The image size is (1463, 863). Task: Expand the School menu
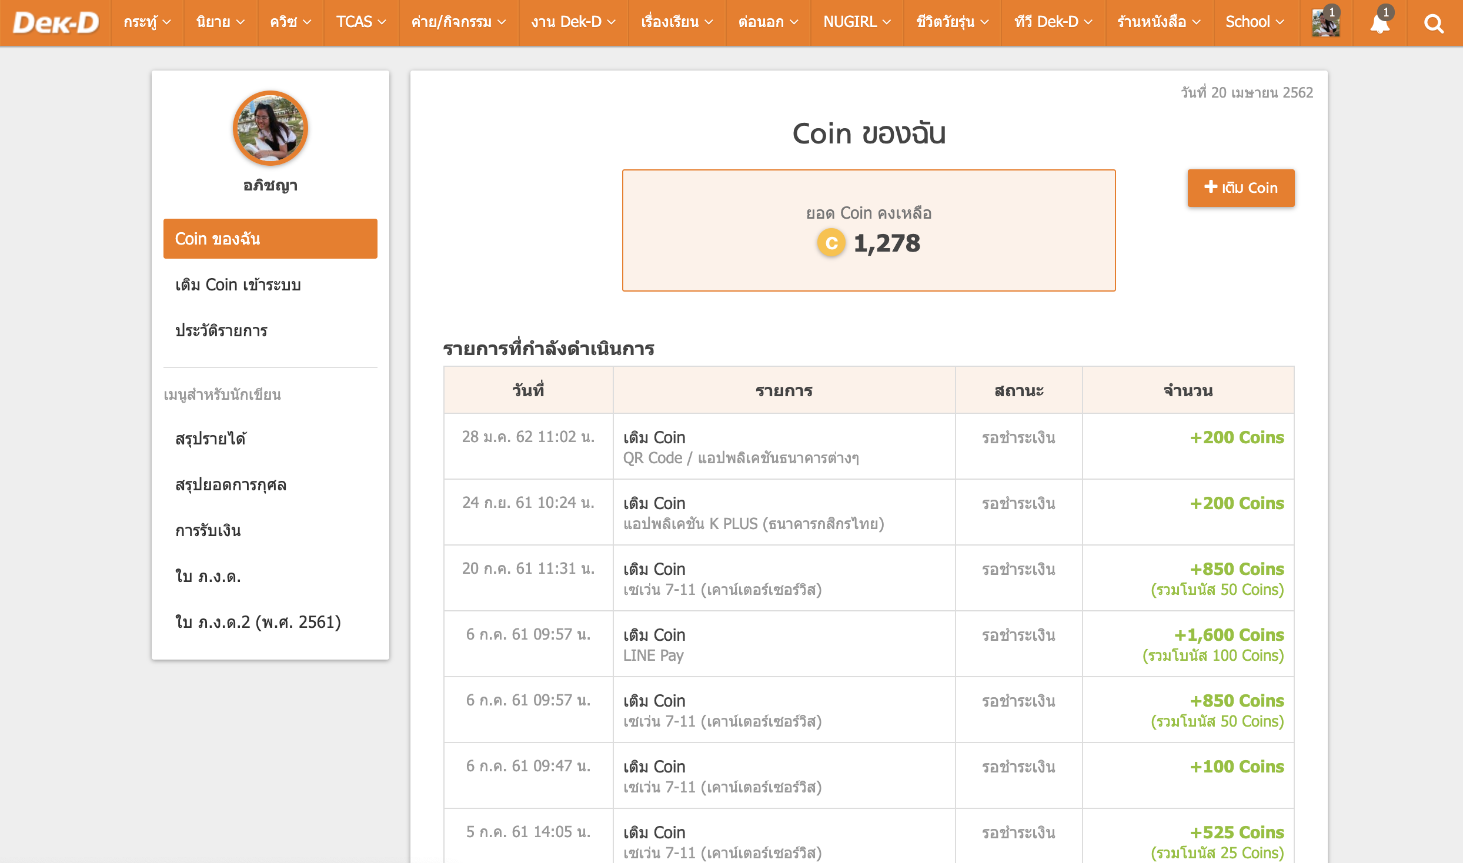click(x=1254, y=22)
